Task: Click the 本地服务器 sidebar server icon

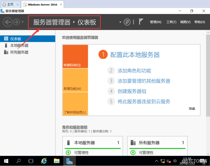Action: 6,46
